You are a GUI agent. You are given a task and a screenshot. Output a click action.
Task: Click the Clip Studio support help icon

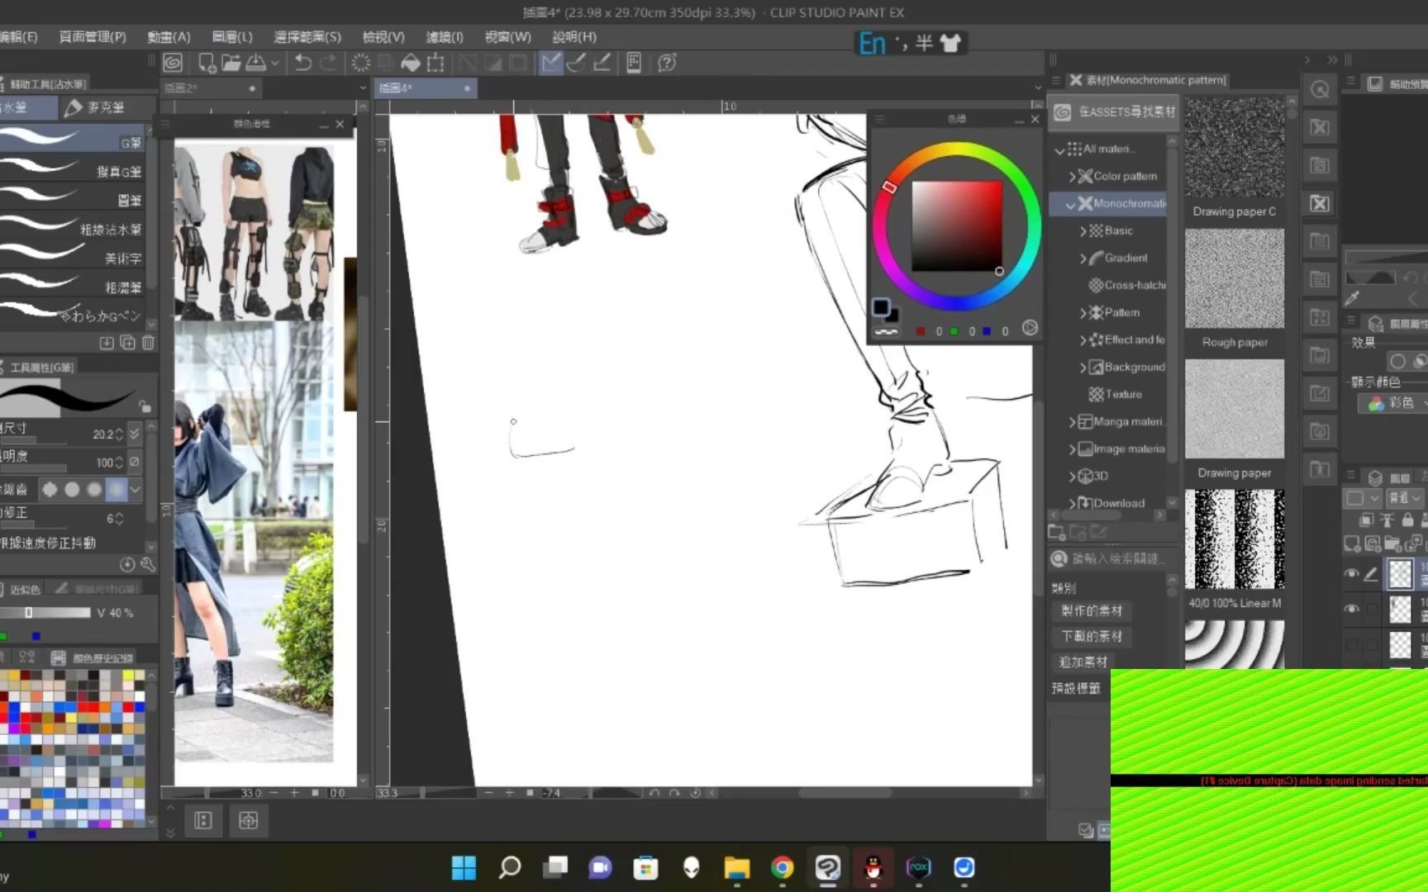[667, 63]
